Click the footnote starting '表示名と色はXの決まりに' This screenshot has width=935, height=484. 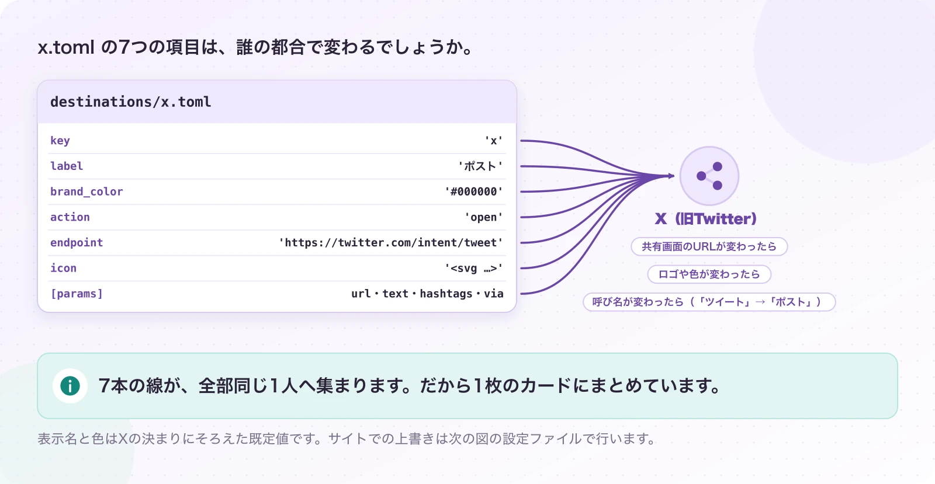(x=348, y=438)
